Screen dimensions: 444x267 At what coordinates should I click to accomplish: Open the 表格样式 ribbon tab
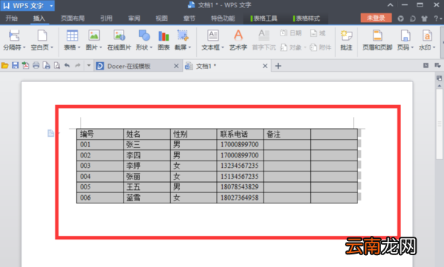point(306,18)
